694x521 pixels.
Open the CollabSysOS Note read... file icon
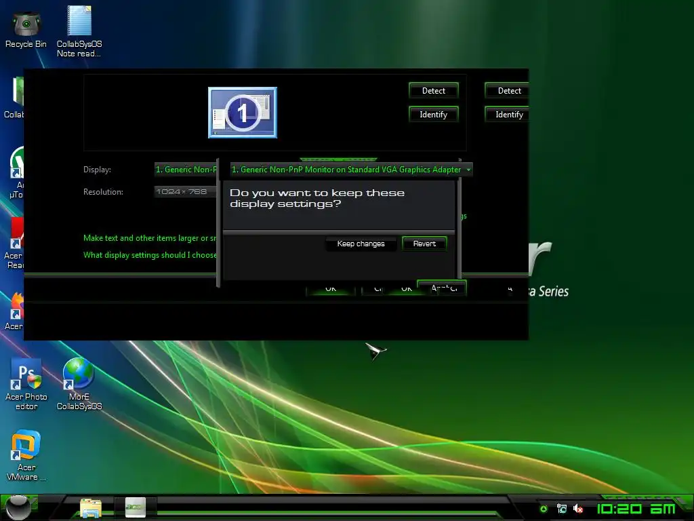[79, 31]
